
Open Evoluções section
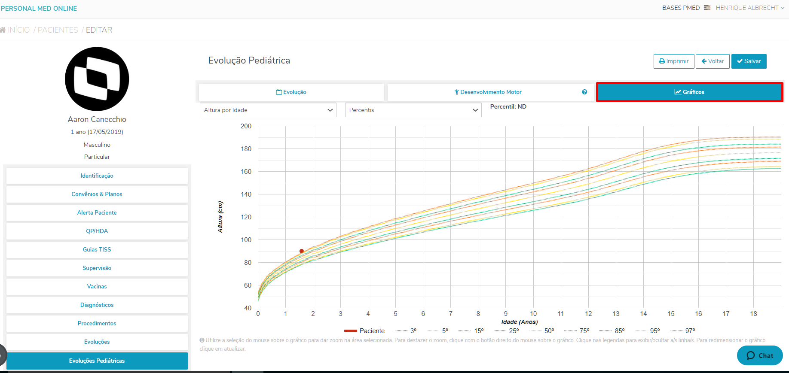97,342
